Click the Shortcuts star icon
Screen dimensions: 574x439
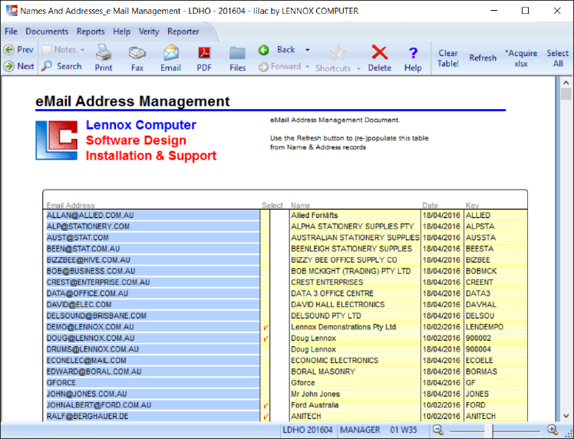pyautogui.click(x=338, y=53)
